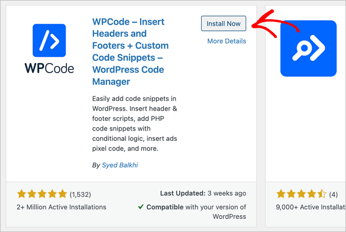Click the third star in WPCode's rating
Viewport: 346px width, 232px height.
coord(42,194)
